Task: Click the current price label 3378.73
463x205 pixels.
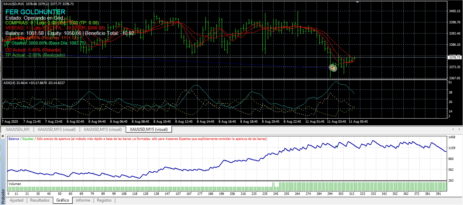Action: click(455, 58)
